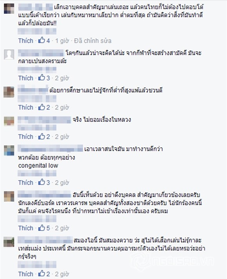Open the 'Đã chỉnh sửa' edit history link
The image size is (227, 279).
point(93,41)
